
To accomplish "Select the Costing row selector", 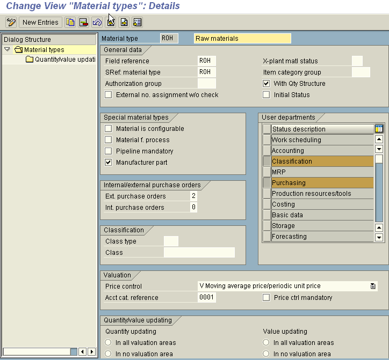I will click(x=267, y=204).
